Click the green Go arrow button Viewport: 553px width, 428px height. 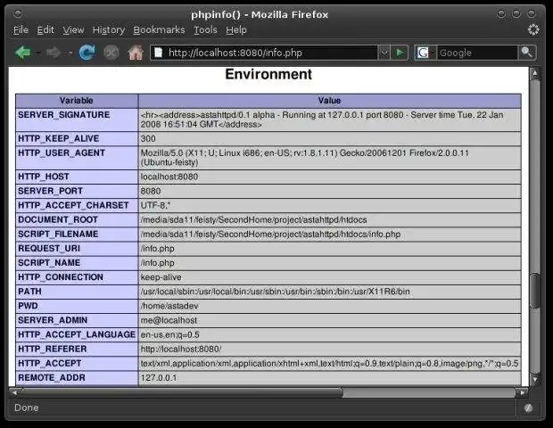click(x=400, y=53)
